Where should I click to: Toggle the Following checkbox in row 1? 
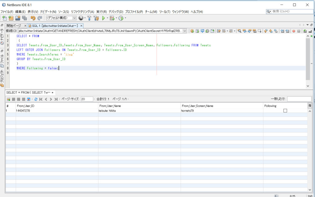tap(285, 111)
